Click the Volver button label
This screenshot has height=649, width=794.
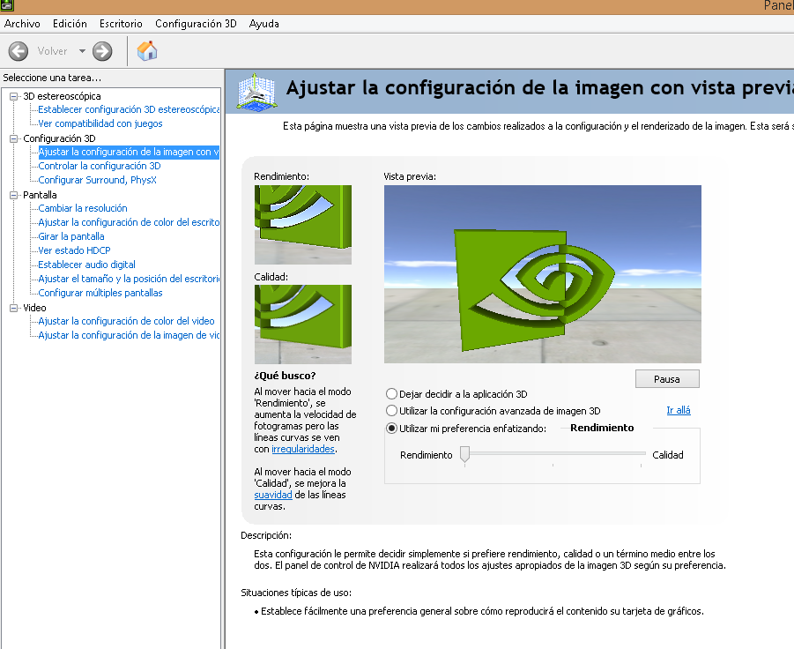(x=52, y=51)
